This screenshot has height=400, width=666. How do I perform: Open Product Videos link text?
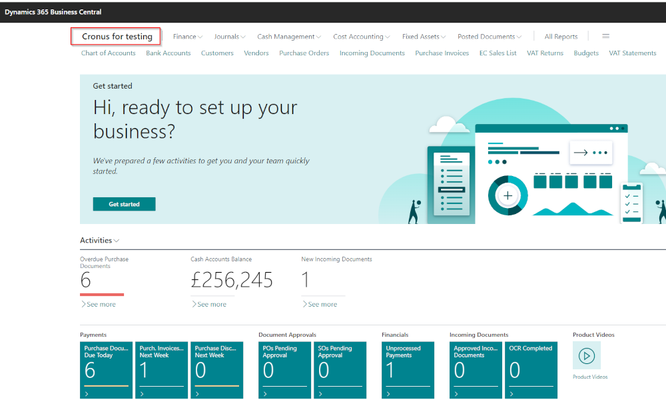590,377
